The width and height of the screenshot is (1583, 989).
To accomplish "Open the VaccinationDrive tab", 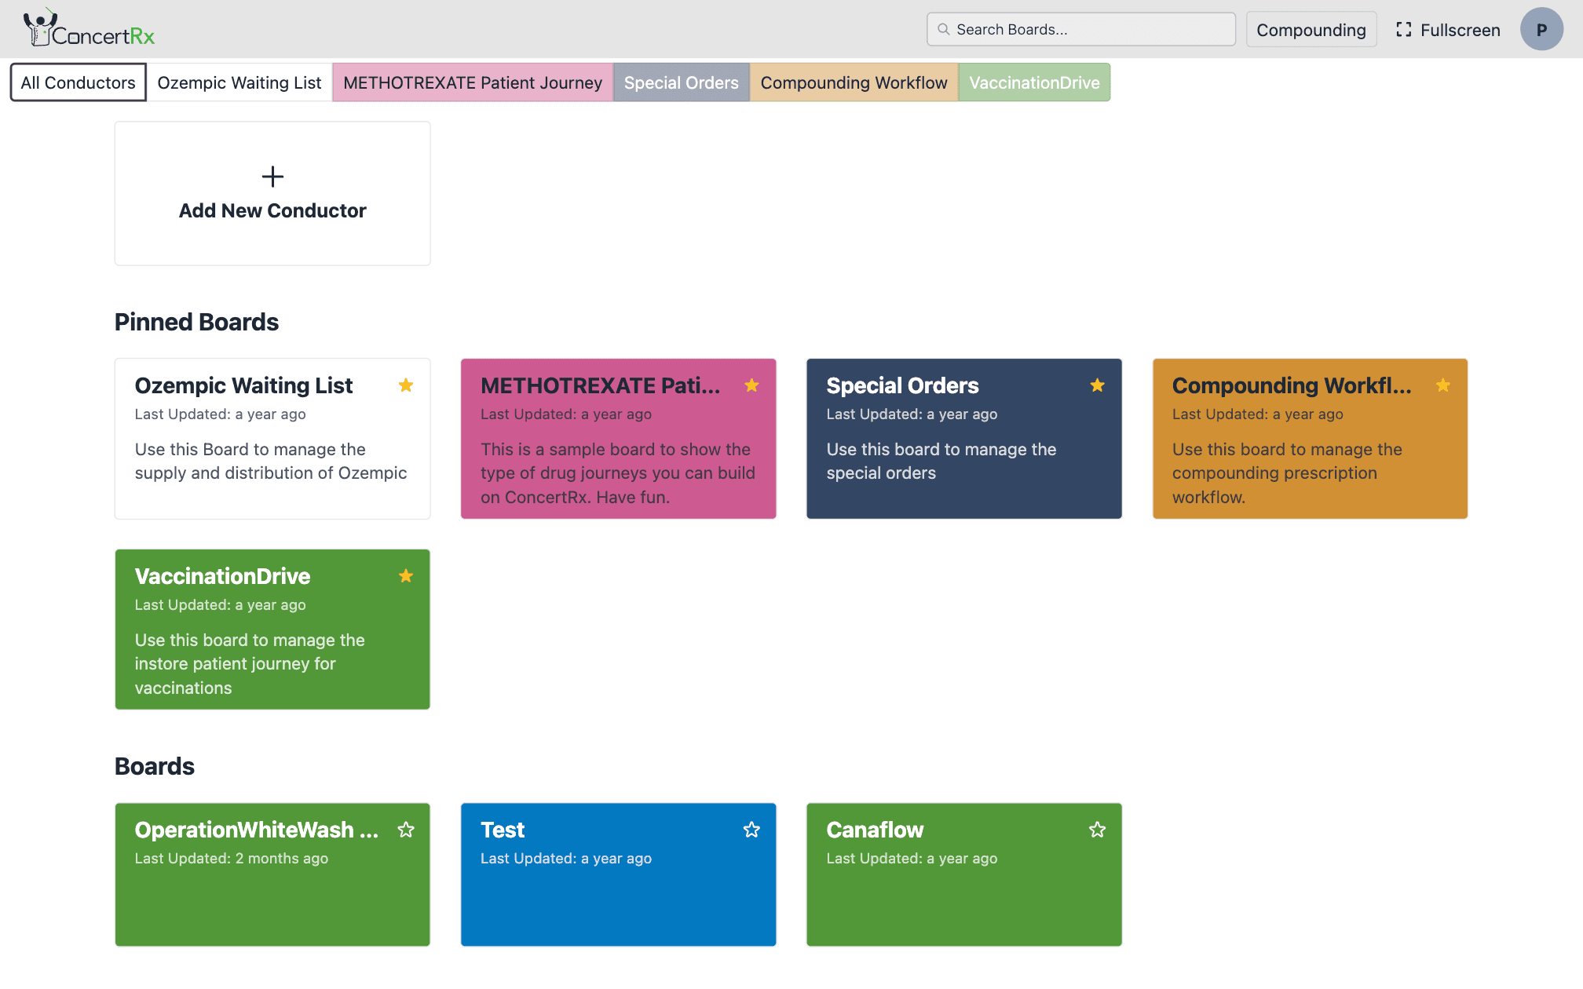I will pos(1033,82).
